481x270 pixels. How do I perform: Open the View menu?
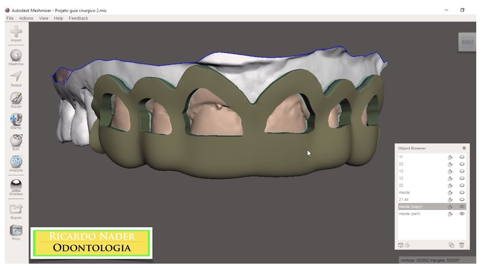tap(44, 18)
